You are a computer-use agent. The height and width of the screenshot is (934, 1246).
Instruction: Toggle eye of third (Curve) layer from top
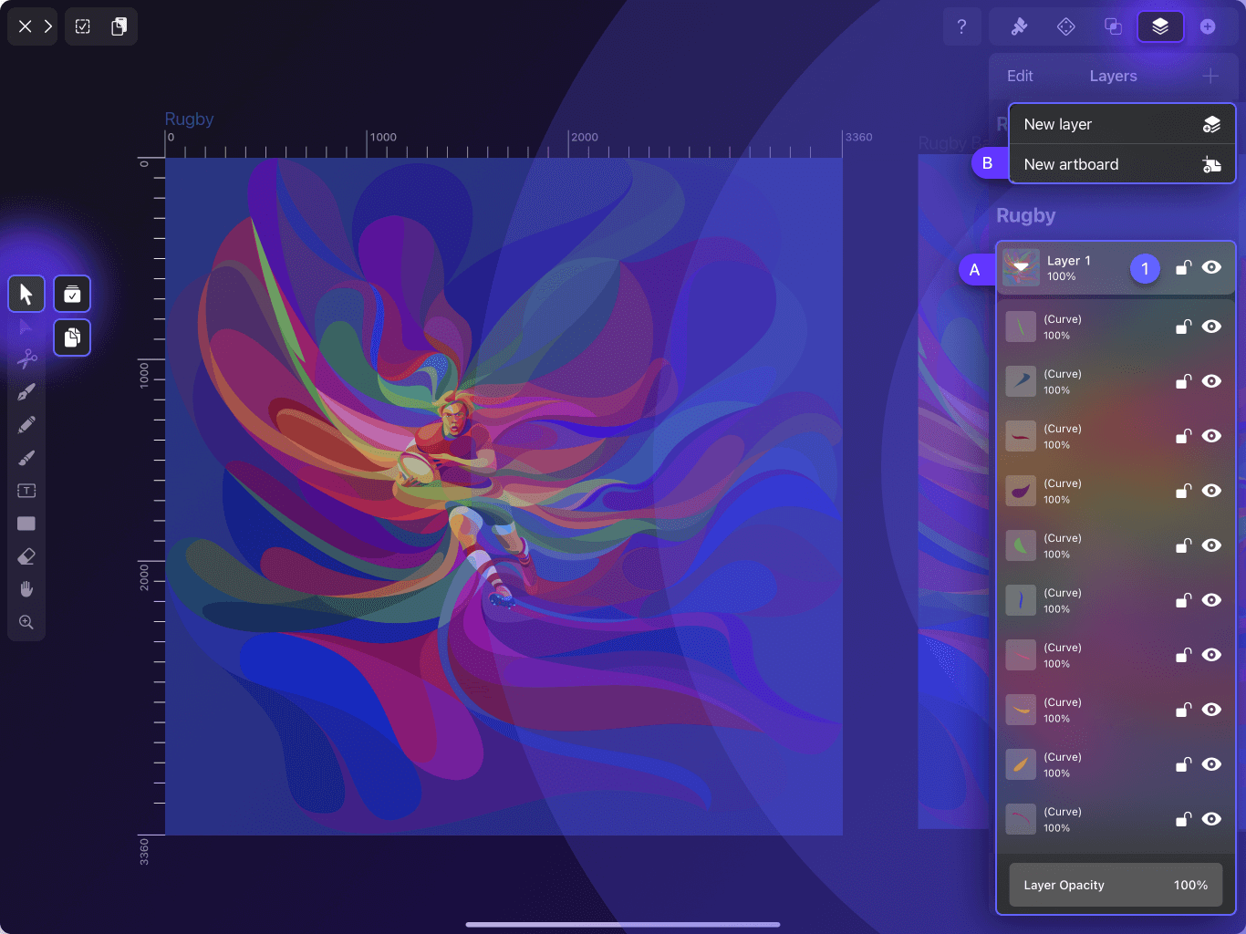1211,436
